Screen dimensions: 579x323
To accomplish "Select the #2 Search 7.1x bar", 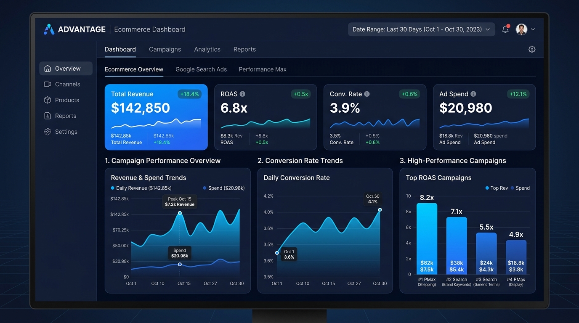I will (x=457, y=246).
